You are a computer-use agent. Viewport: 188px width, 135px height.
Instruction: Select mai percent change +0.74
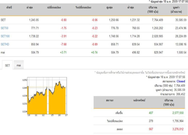coord(94,52)
